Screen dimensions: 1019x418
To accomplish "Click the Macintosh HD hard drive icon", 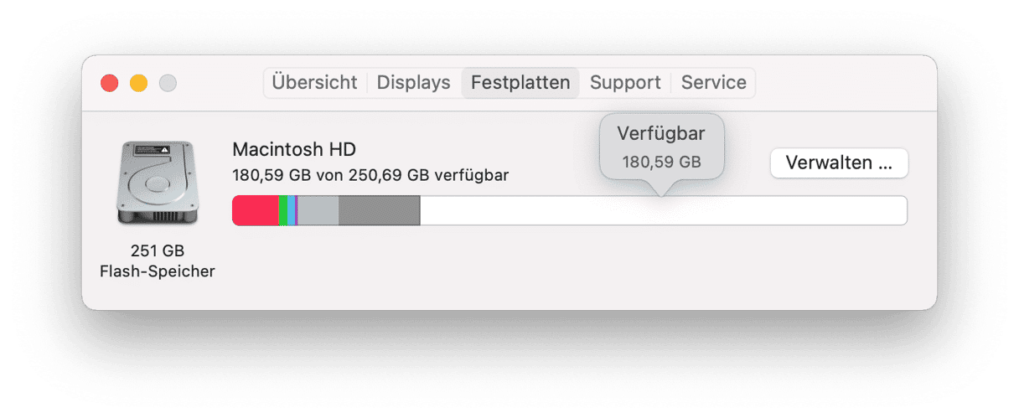I will (x=158, y=183).
